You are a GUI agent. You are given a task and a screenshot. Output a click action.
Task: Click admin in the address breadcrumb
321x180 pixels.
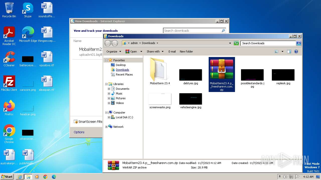(x=134, y=43)
